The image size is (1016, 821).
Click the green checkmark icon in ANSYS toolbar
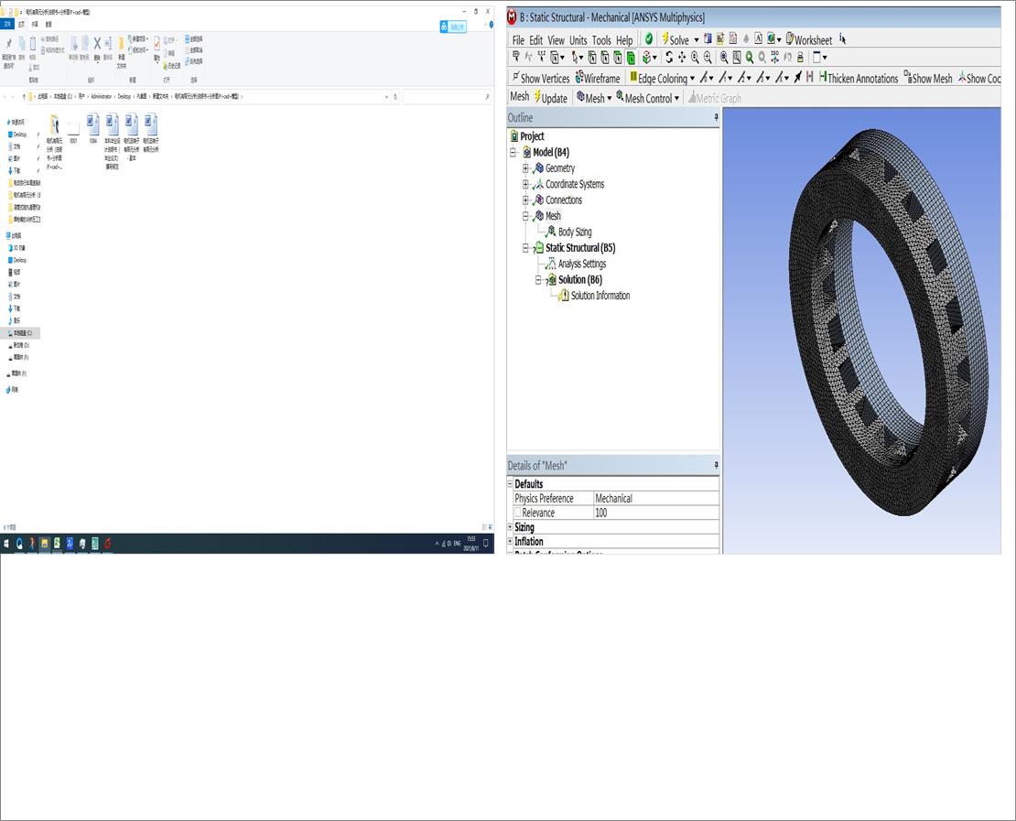pyautogui.click(x=649, y=38)
